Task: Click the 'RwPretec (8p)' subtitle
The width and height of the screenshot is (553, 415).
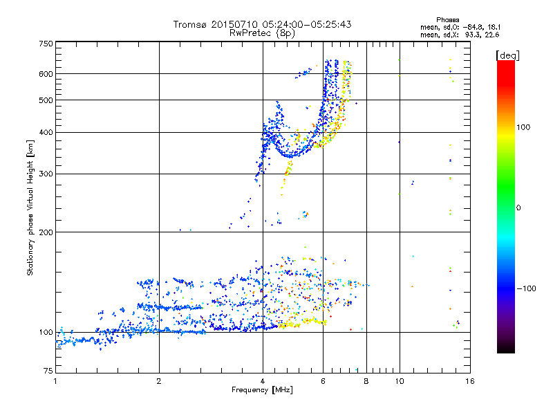Action: coord(262,33)
